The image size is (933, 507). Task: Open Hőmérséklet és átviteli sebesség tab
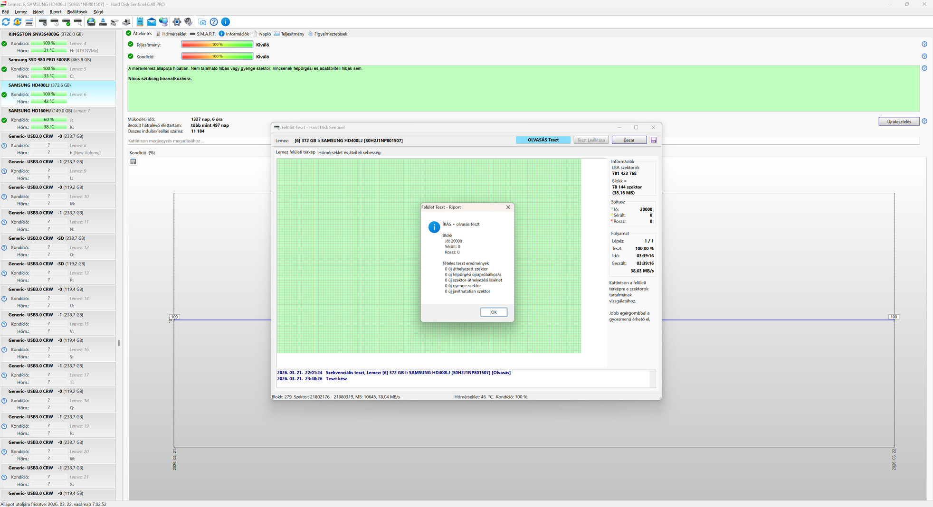pos(349,152)
